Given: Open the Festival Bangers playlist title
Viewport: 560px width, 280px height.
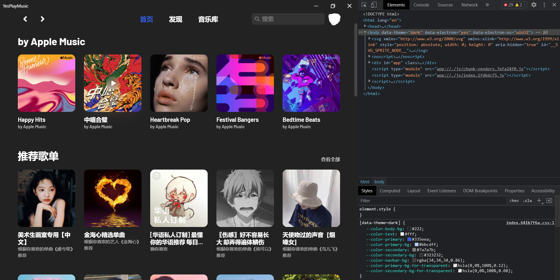Looking at the screenshot, I should click(x=237, y=120).
